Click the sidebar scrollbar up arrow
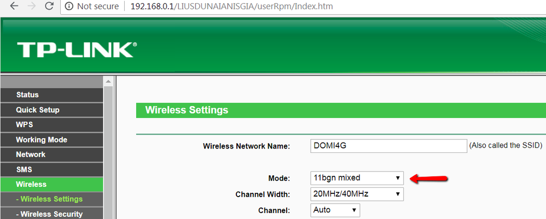This screenshot has height=219, width=546. coord(108,81)
